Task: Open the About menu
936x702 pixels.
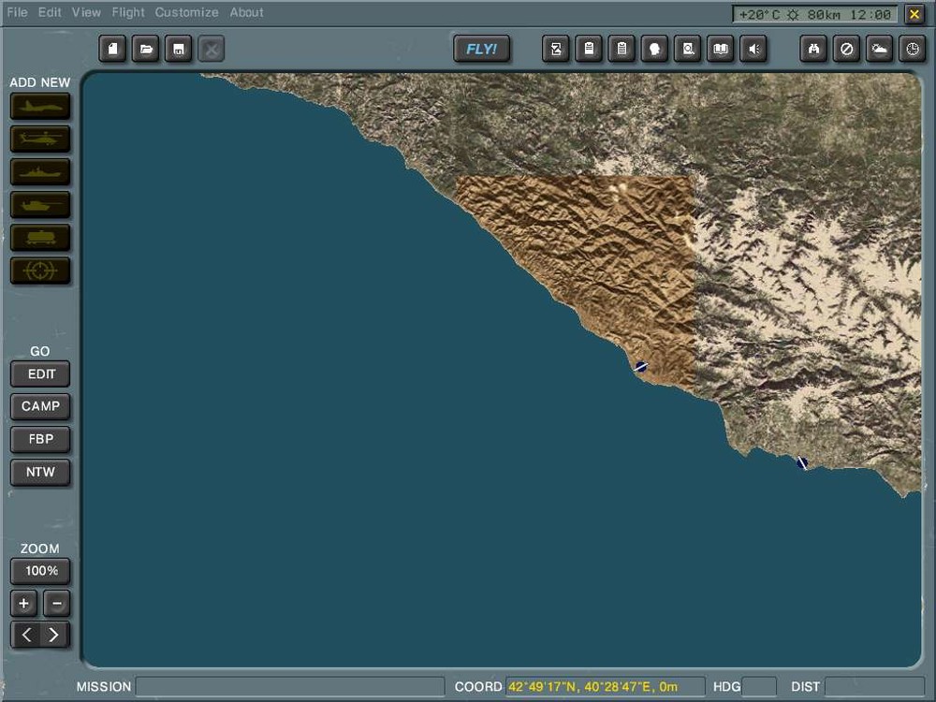Action: [246, 12]
